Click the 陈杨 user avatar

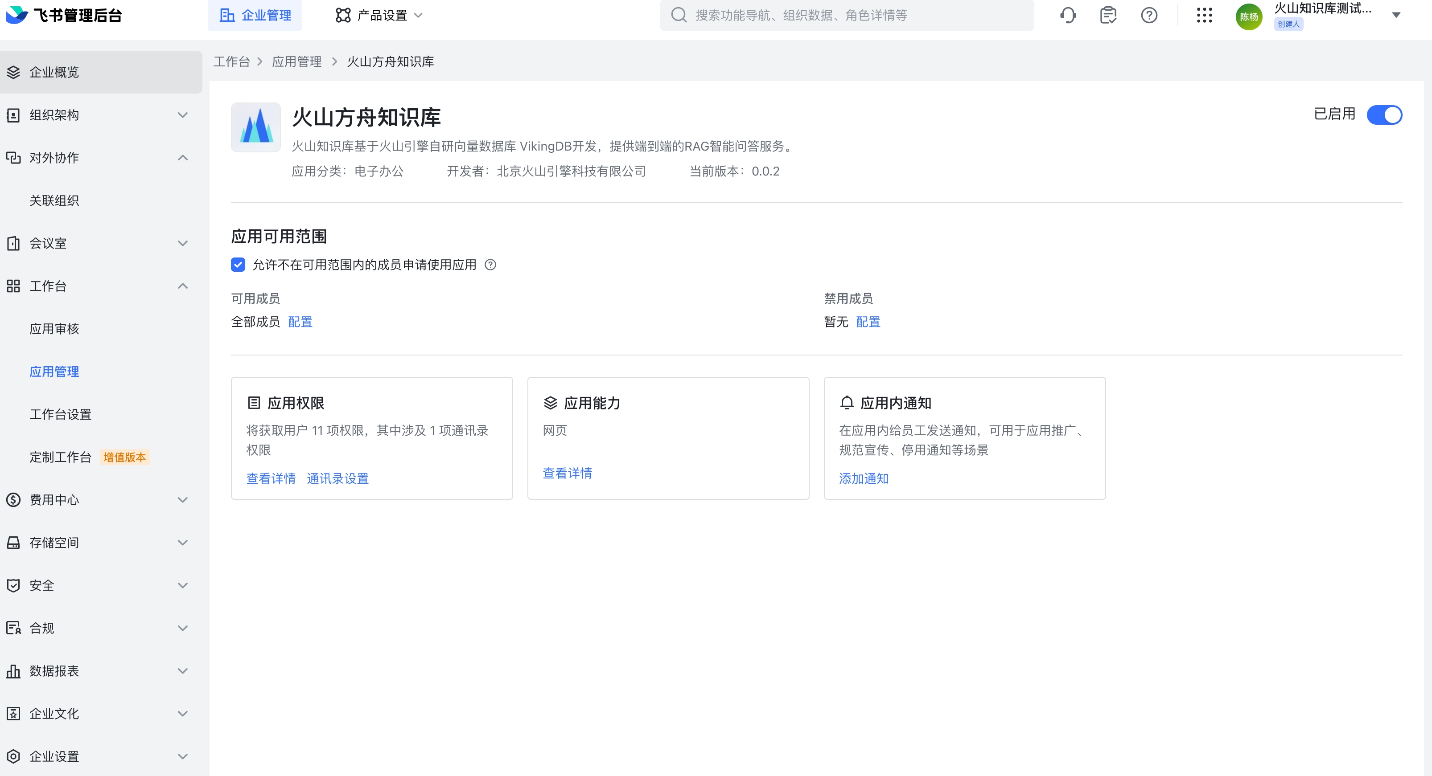point(1249,16)
